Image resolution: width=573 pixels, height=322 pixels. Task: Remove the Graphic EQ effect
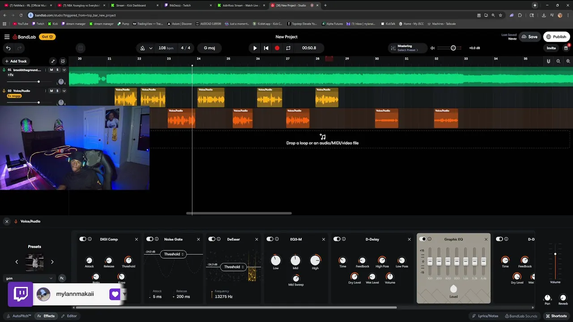click(x=486, y=239)
